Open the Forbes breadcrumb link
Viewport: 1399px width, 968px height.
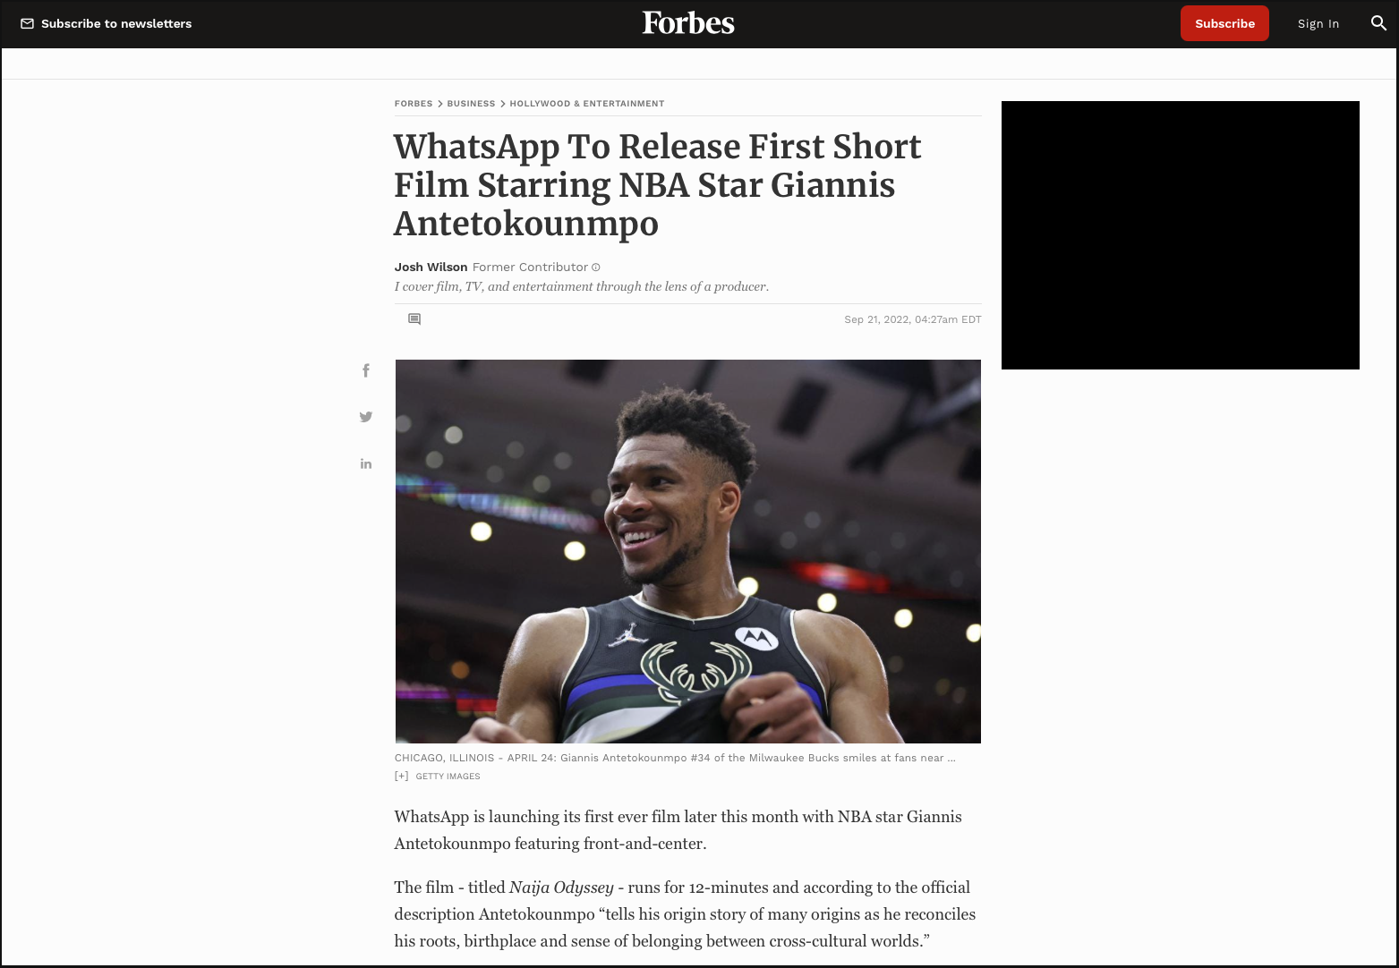pyautogui.click(x=414, y=104)
